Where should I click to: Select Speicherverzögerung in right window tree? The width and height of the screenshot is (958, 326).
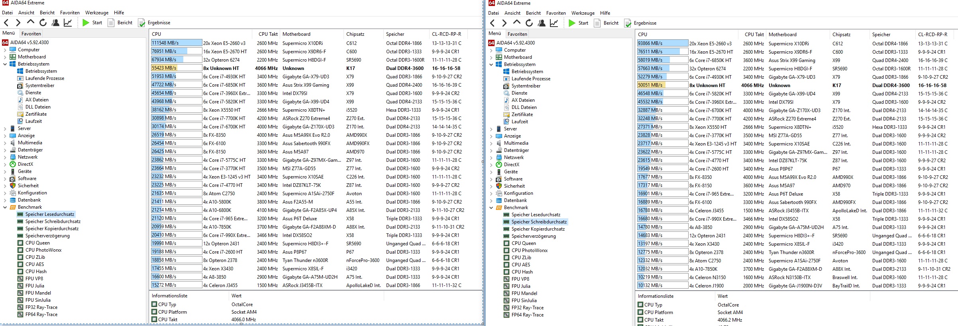[534, 236]
